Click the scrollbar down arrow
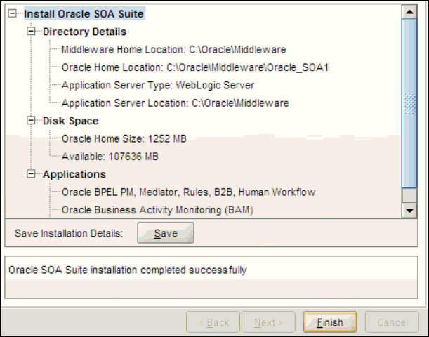The width and height of the screenshot is (429, 337). point(409,210)
